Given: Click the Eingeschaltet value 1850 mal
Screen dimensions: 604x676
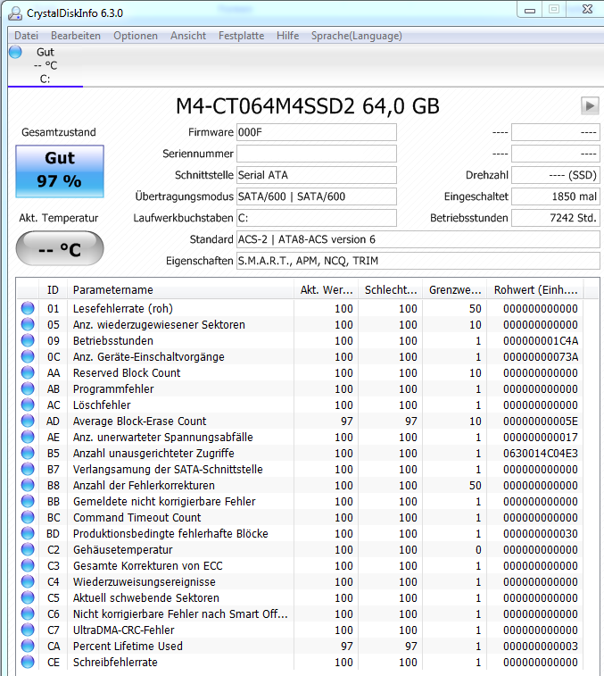Looking at the screenshot, I should [555, 196].
